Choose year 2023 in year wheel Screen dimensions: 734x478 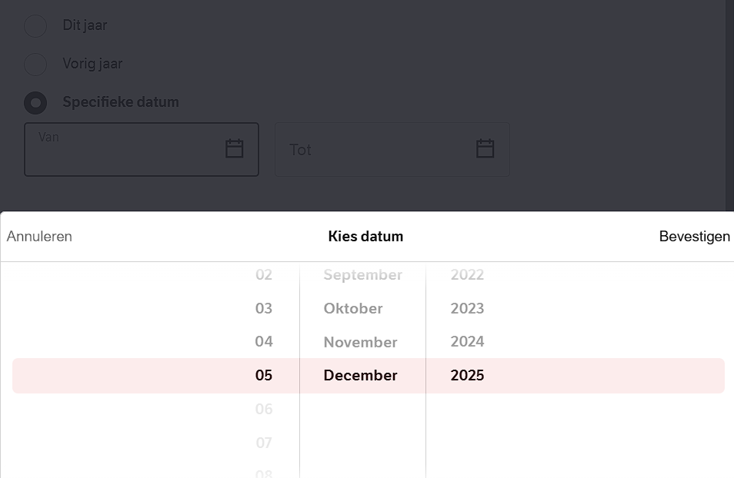click(x=467, y=308)
